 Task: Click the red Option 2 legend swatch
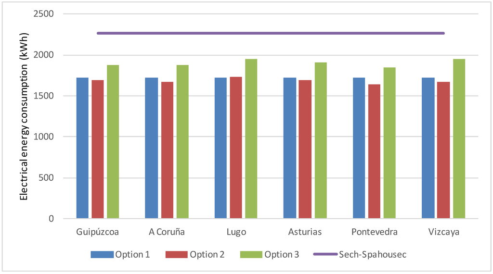[x=176, y=255]
